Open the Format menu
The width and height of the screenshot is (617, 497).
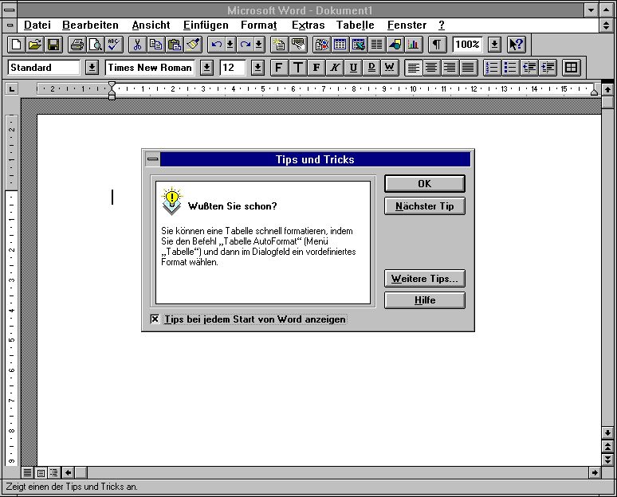coord(259,25)
